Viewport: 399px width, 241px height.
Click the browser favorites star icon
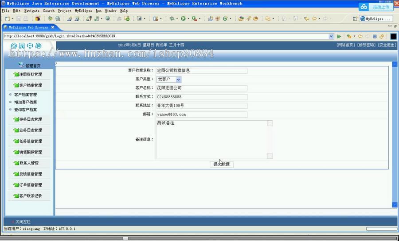(349, 37)
